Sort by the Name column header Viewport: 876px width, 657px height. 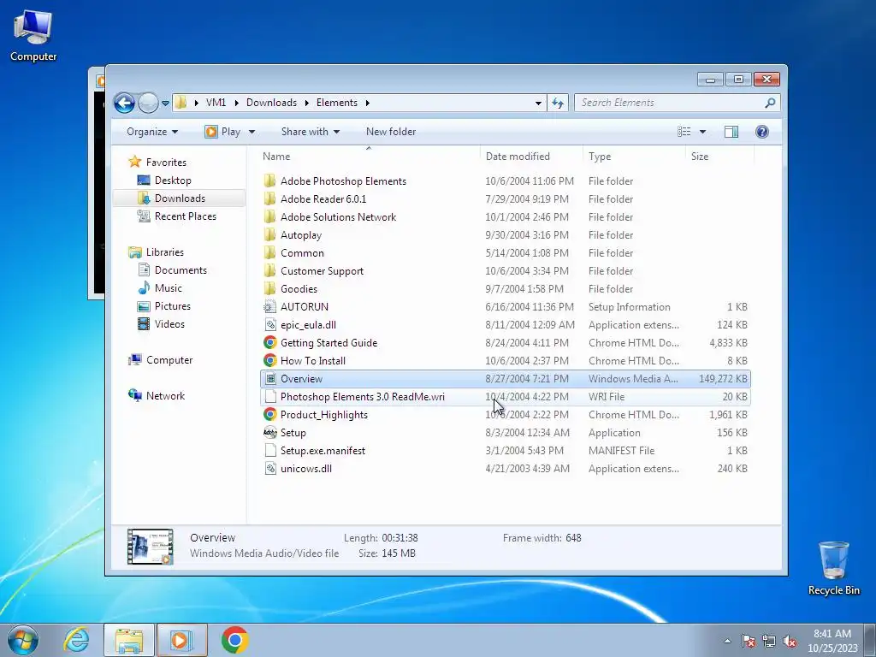point(368,157)
